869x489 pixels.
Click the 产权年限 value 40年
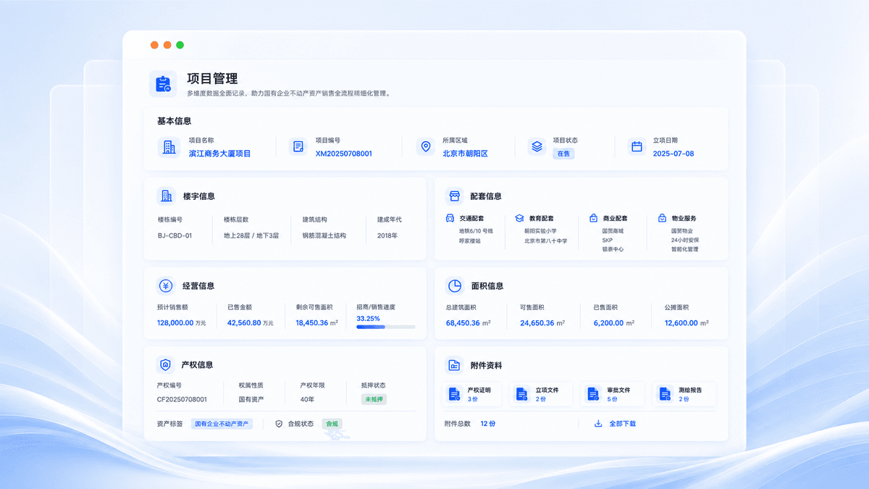tap(307, 399)
